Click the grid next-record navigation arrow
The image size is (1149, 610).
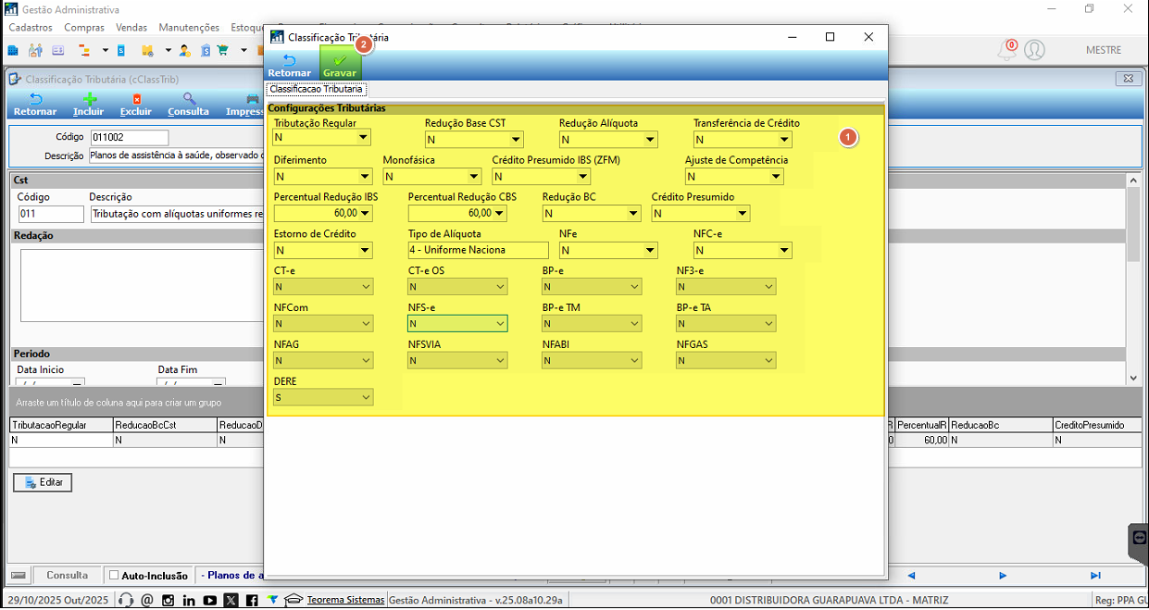1003,576
